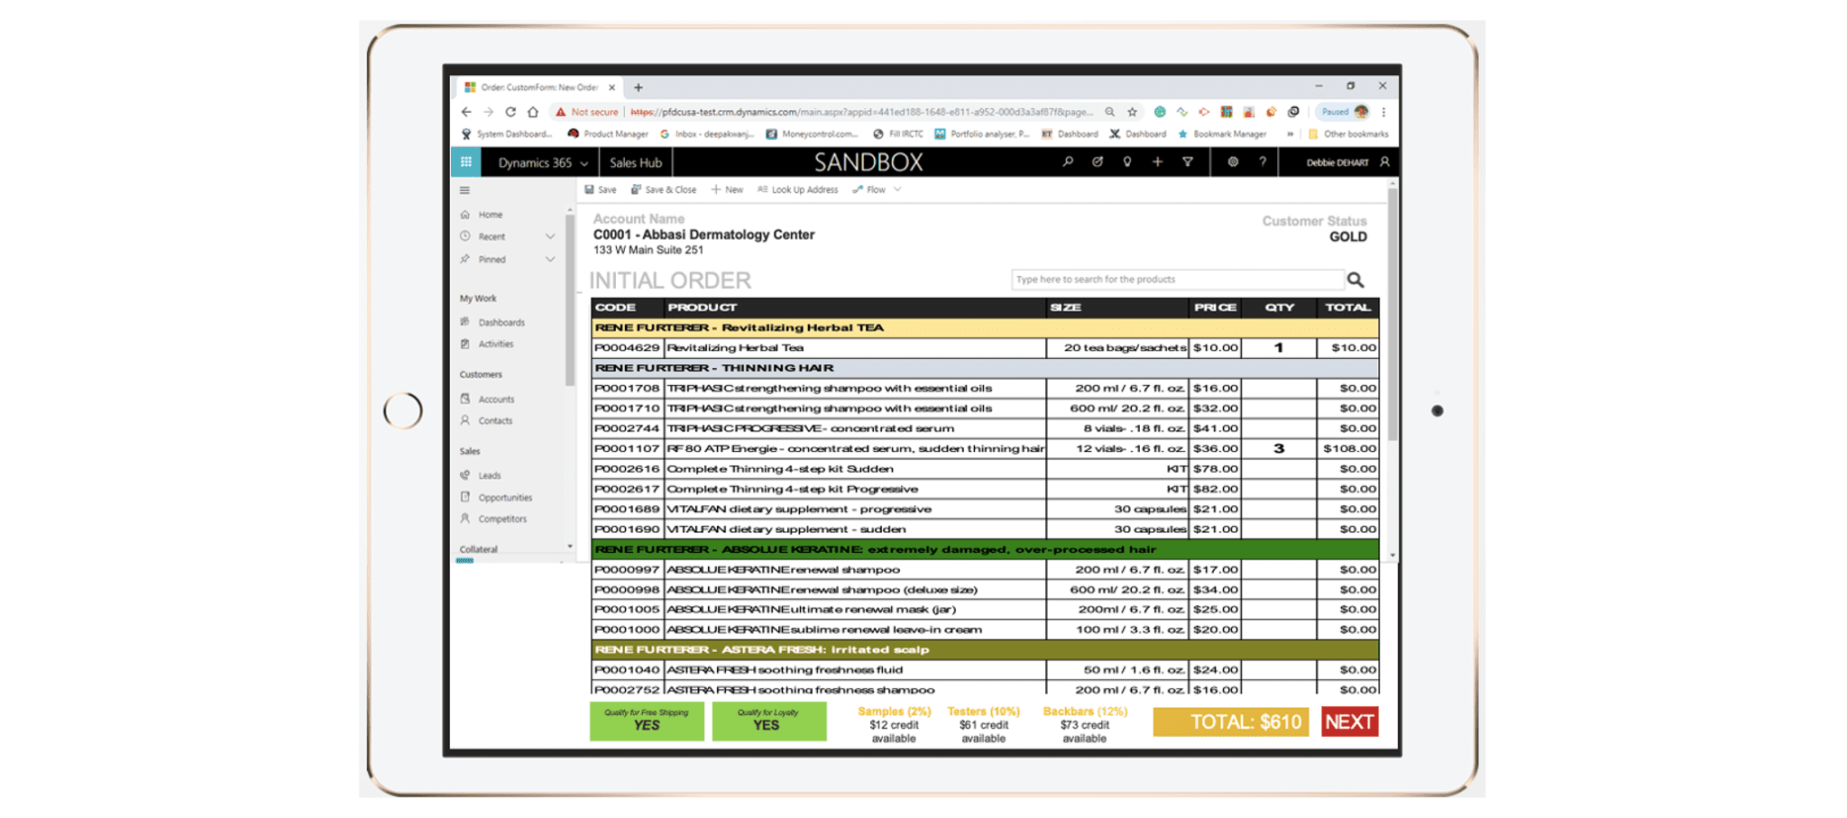Click quantity cell for Revitalizing Herbal Tea
Screen dimensions: 1847x818
pos(1278,347)
